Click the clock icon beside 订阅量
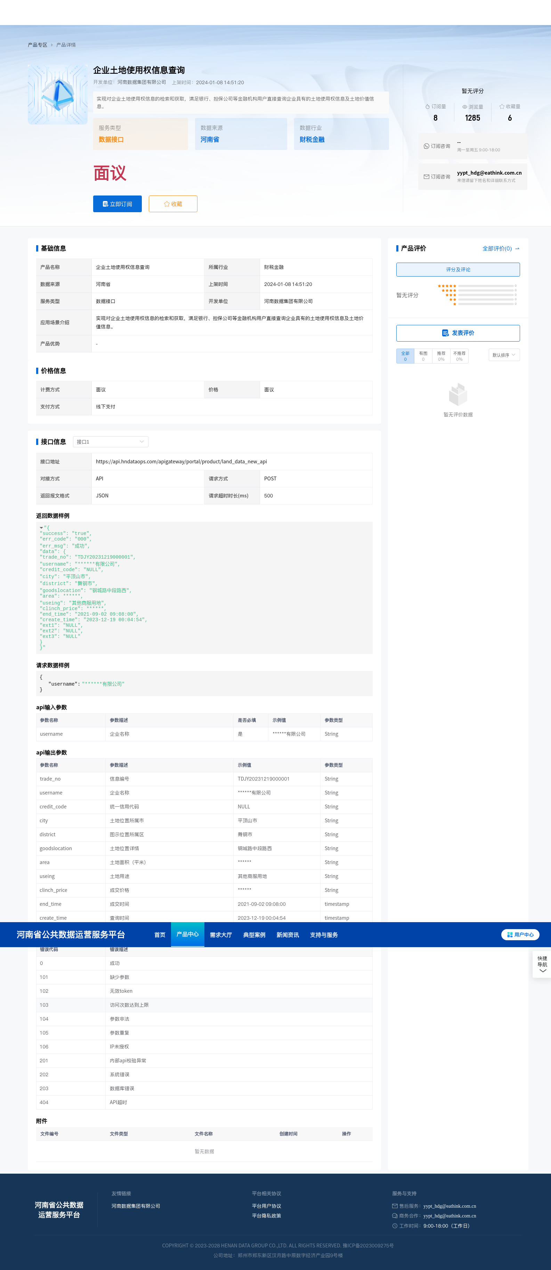The image size is (551, 1270). [x=427, y=106]
